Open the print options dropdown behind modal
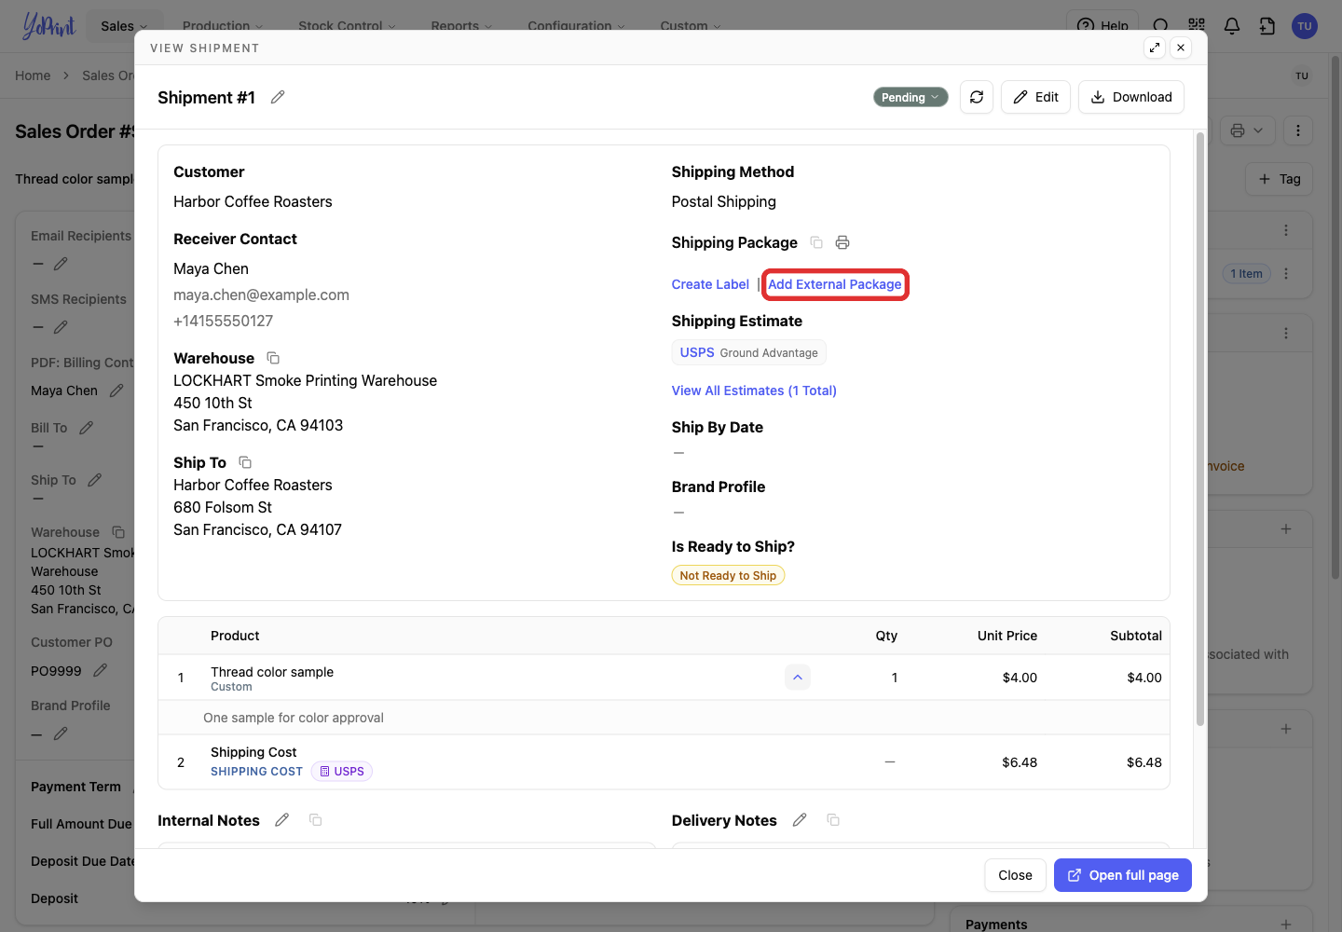 pyautogui.click(x=1246, y=130)
